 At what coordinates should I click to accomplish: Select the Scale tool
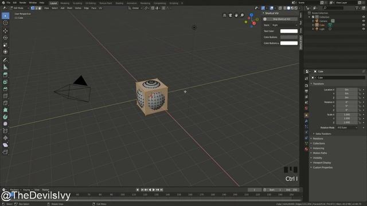pos(5,45)
